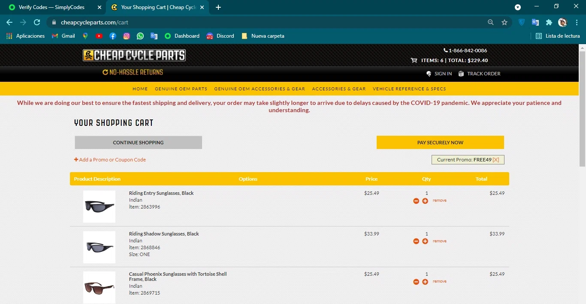Click CONTINUE SHOPPING button

pos(138,143)
